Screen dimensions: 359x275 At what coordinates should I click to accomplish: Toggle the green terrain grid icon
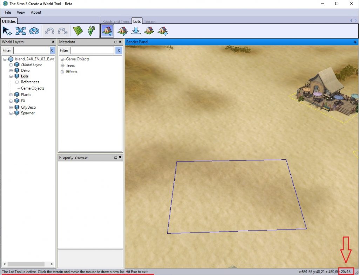tap(77, 31)
